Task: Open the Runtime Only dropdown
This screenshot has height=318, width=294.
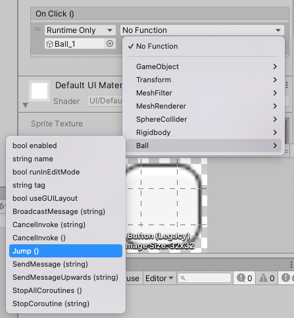Action: click(x=80, y=30)
